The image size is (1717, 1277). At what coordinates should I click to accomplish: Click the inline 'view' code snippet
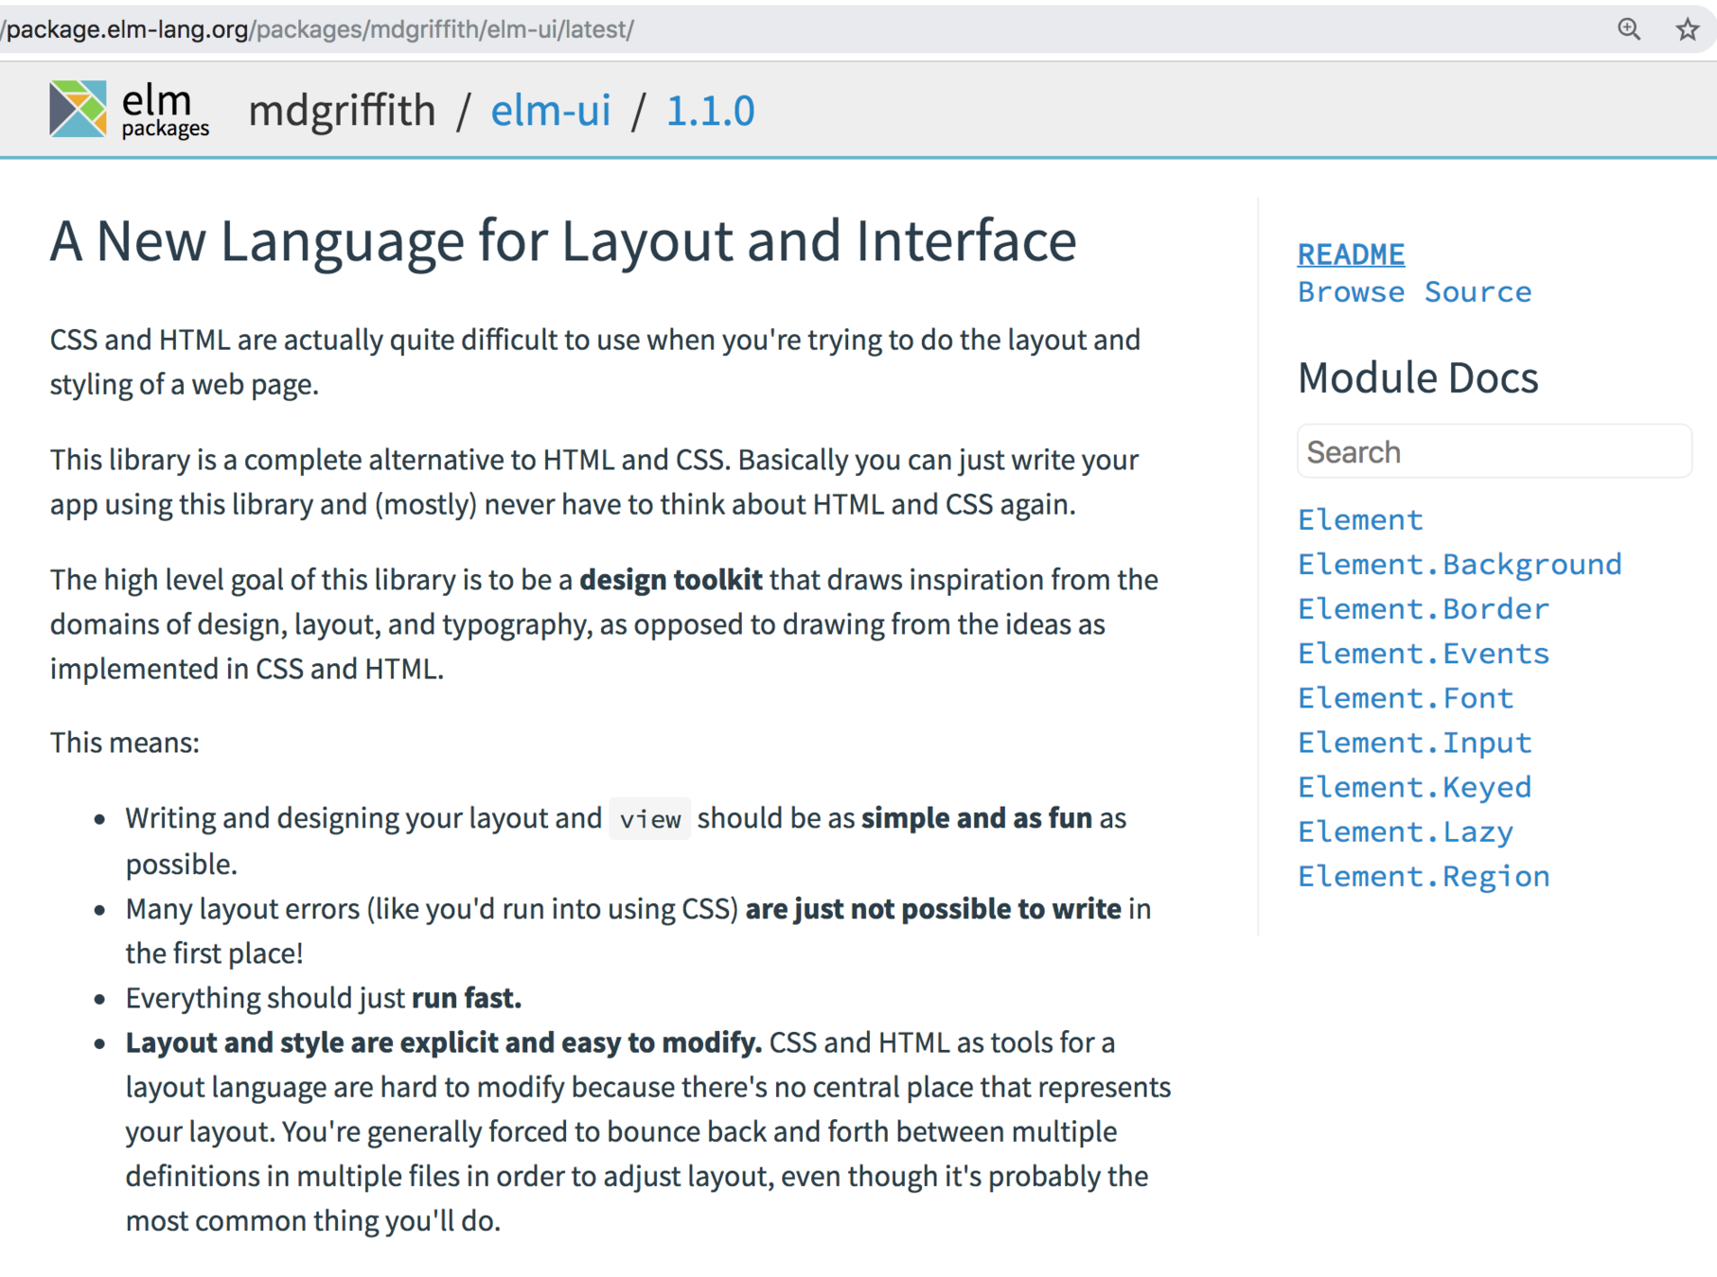(x=649, y=818)
